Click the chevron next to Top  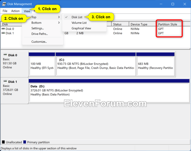tap(59, 17)
